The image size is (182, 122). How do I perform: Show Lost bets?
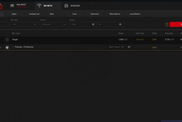tap(74, 14)
